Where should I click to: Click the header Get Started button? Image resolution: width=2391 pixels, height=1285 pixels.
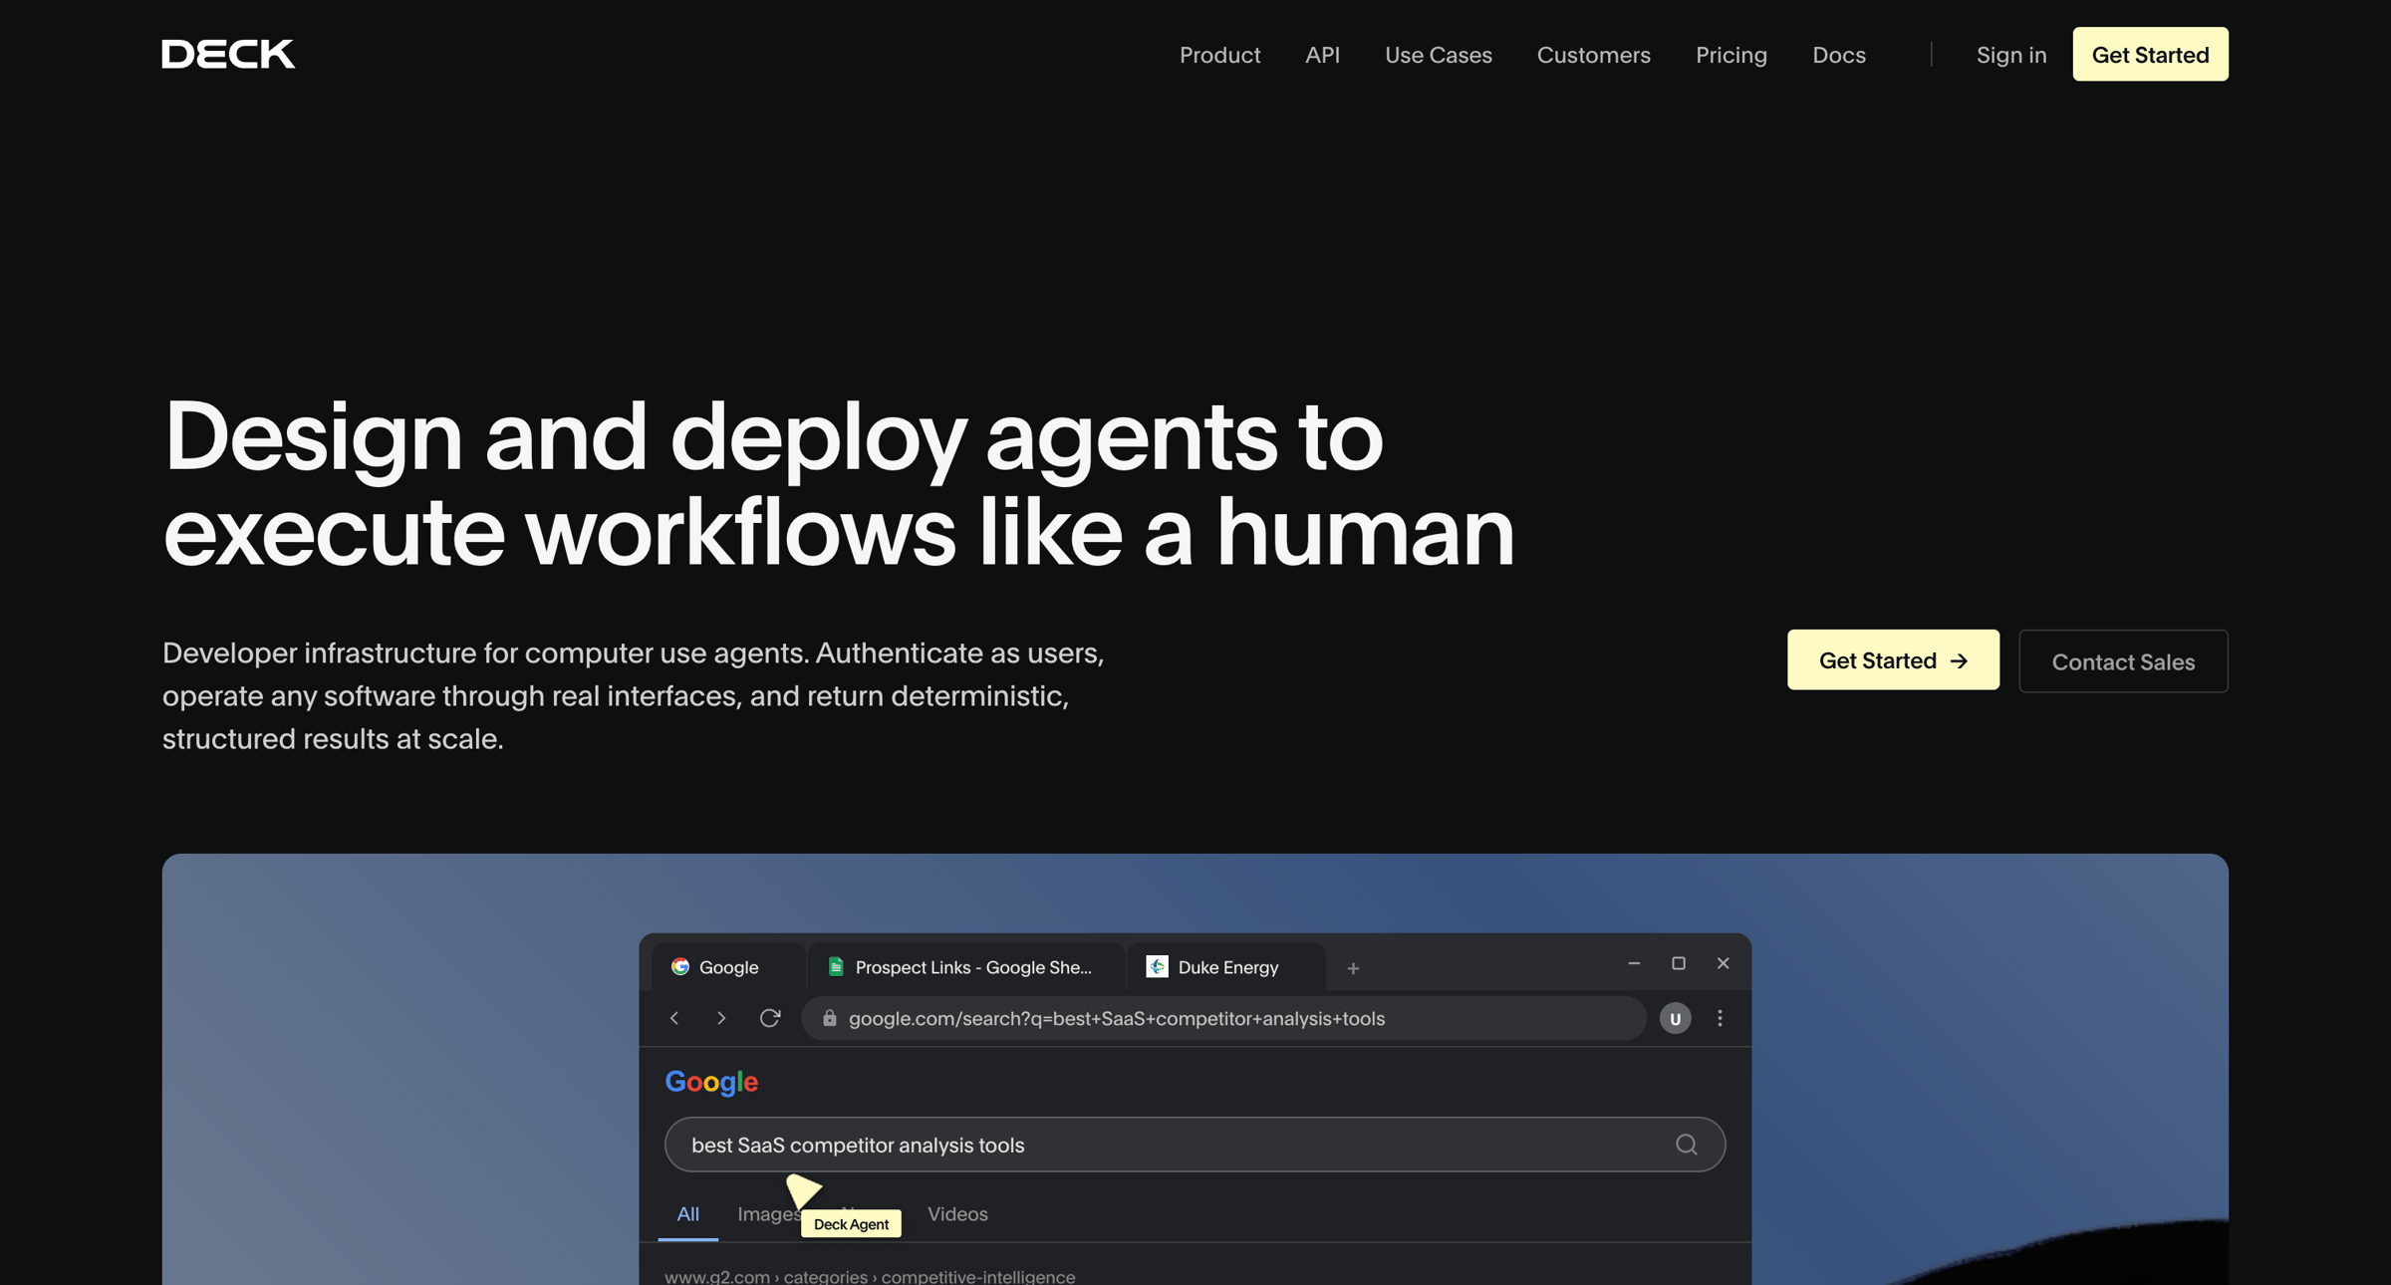tap(2150, 54)
